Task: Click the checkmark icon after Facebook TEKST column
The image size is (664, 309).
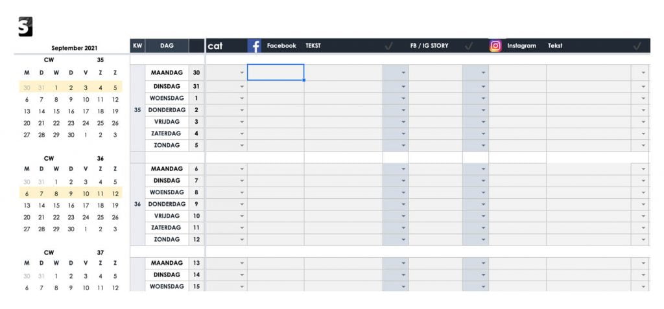Action: (x=388, y=46)
